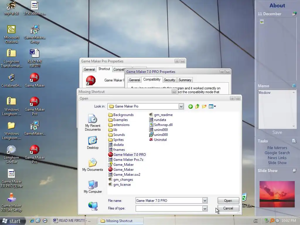This screenshot has height=225, width=300.
Task: Select the extensions folder
Action: pyautogui.click(x=119, y=125)
